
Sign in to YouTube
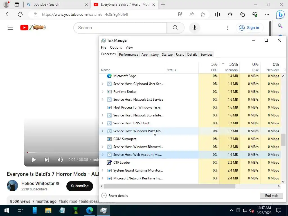[249, 28]
